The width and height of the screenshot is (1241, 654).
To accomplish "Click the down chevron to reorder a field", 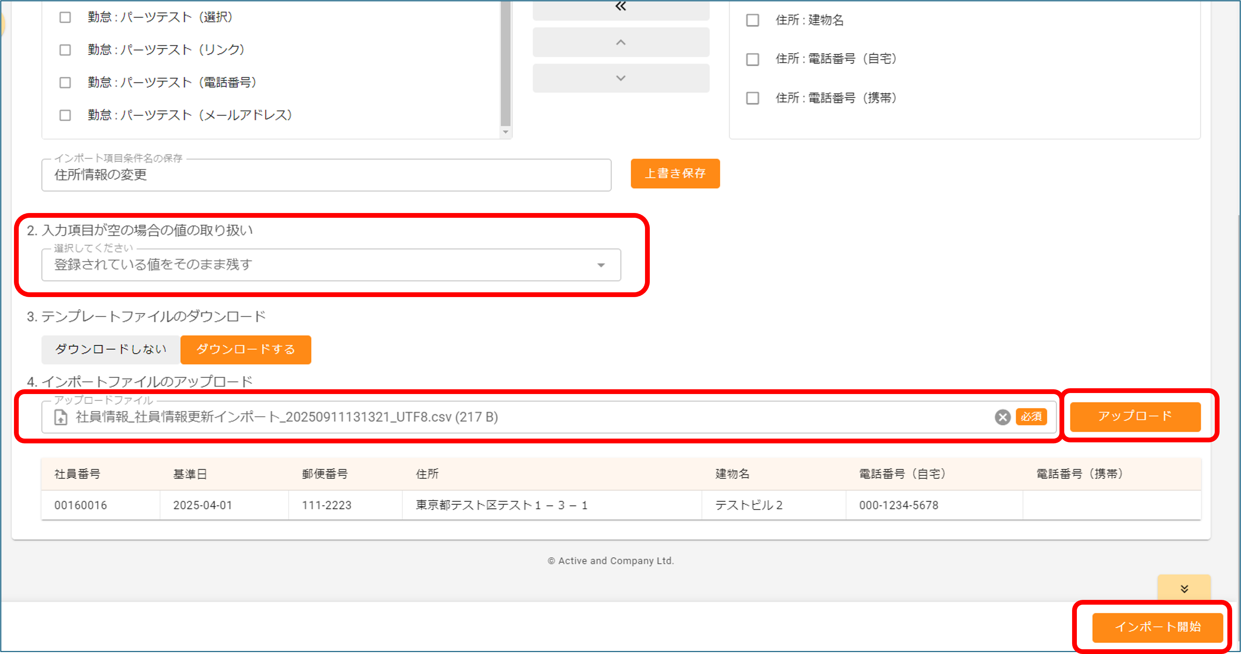I will coord(620,78).
